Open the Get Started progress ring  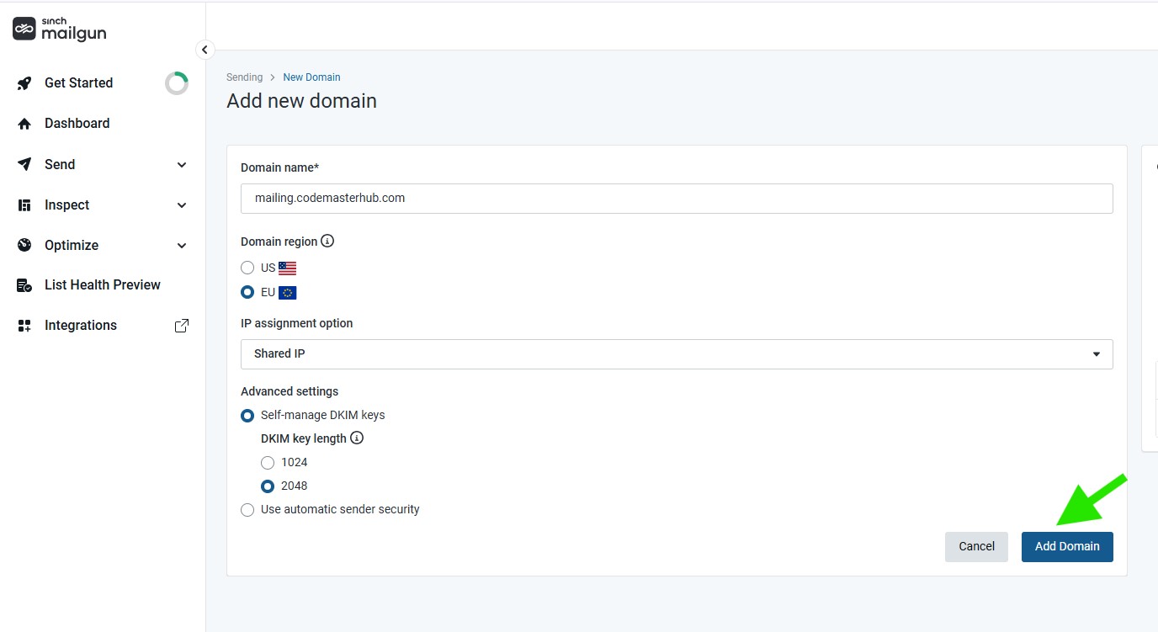click(x=177, y=83)
